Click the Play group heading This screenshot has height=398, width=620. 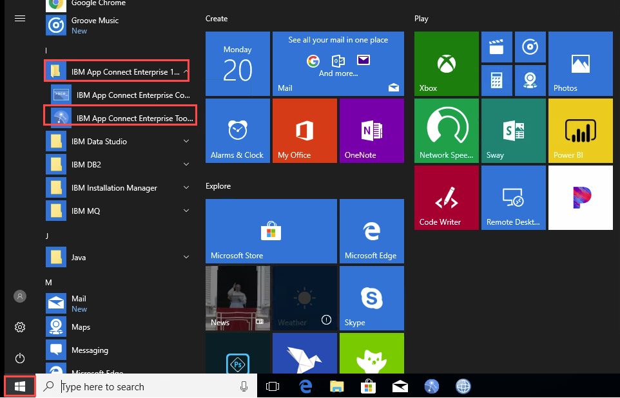(x=421, y=19)
